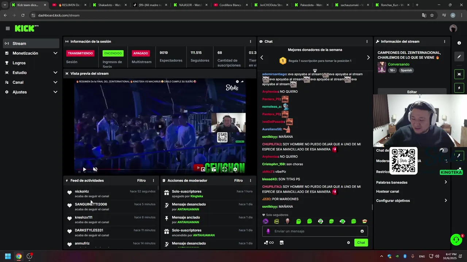Click the info icon in right rail
Image resolution: width=467 pixels, height=262 pixels.
459,43
